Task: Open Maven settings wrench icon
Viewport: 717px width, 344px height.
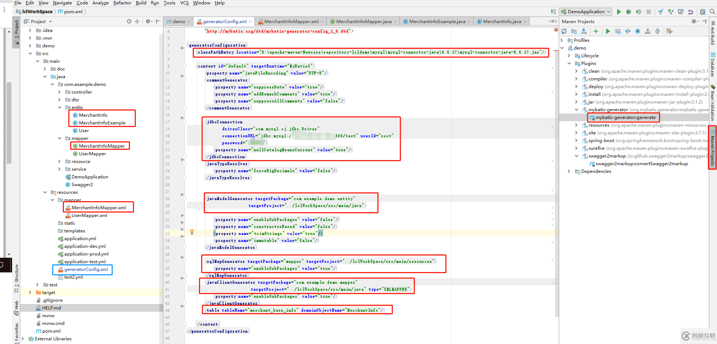Action: pyautogui.click(x=670, y=32)
